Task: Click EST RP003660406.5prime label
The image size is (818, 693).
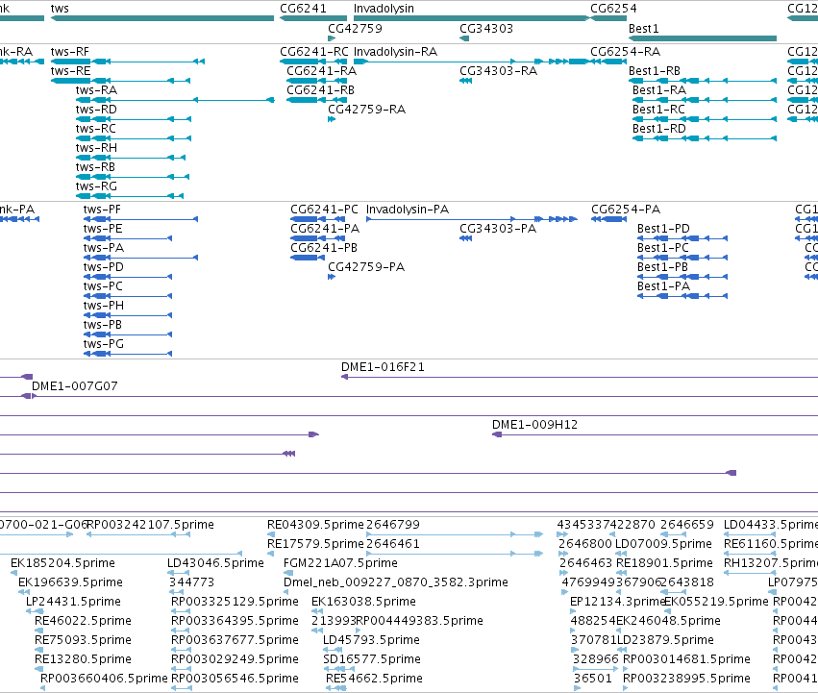Action: click(105, 679)
